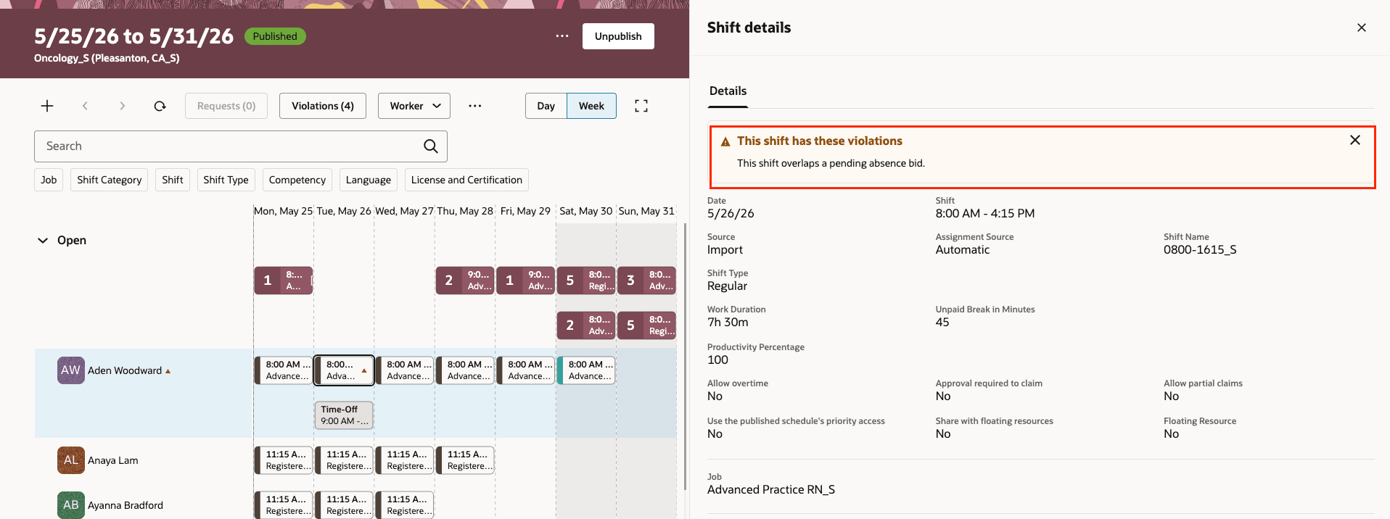The height and width of the screenshot is (519, 1390).
Task: Click the schedule vertical scrollbar
Action: (x=686, y=355)
